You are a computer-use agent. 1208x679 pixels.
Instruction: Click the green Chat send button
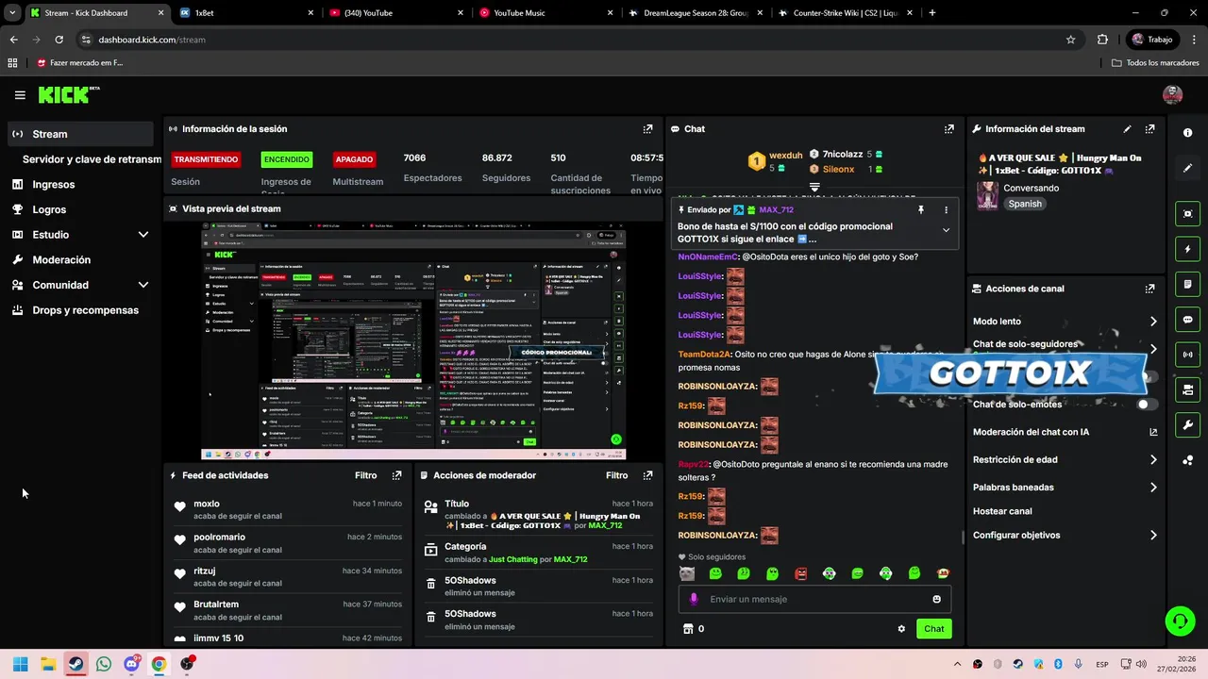pos(933,629)
